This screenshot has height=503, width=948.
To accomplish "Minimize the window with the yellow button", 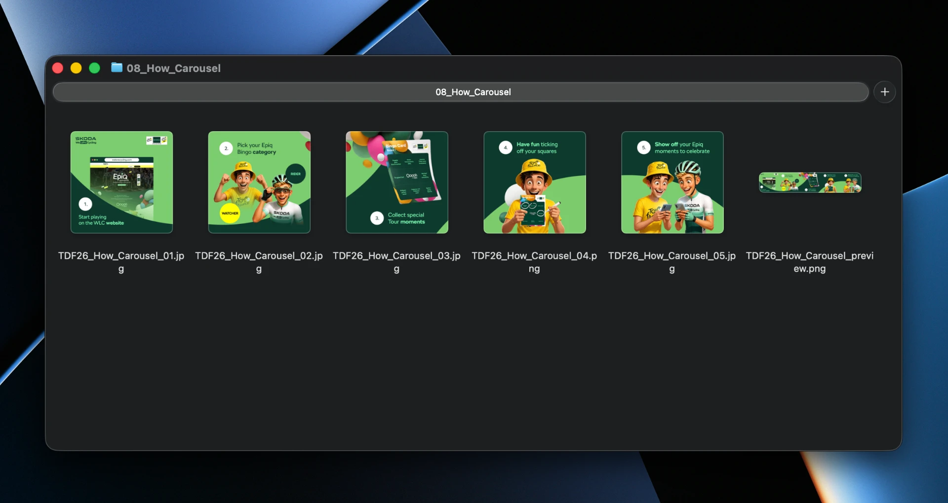I will pyautogui.click(x=76, y=68).
